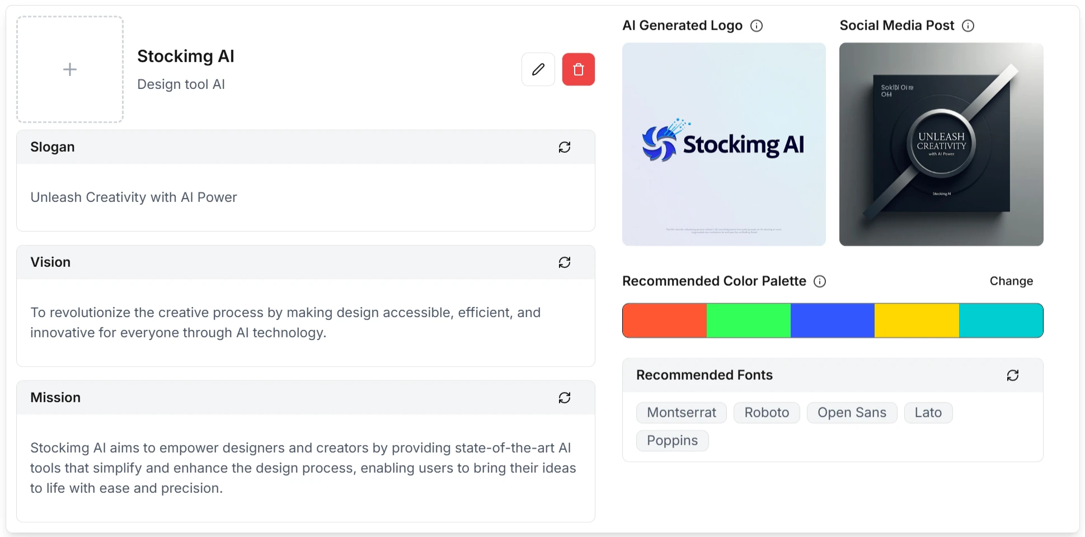Click the pencil edit brand icon
Viewport: 1085px width, 537px height.
coord(538,69)
